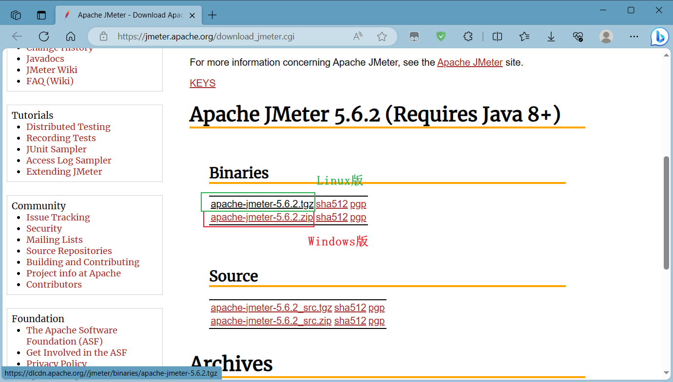
Task: Open Project info at Apache link
Action: 74,273
